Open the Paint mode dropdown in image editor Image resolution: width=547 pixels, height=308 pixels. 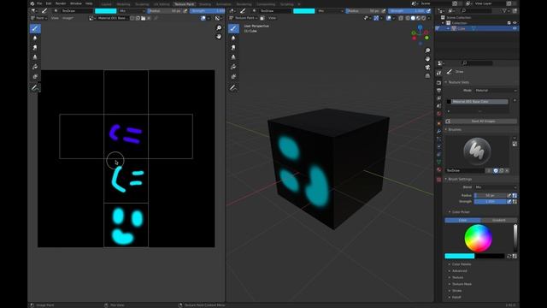[38, 18]
